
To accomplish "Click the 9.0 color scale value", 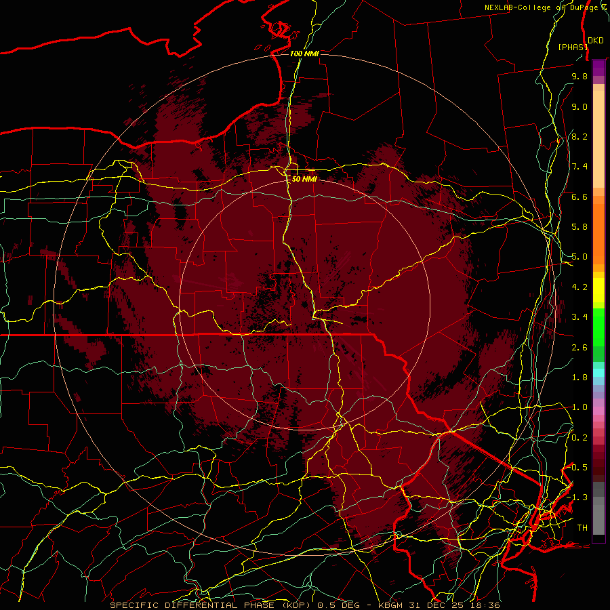I will [579, 106].
